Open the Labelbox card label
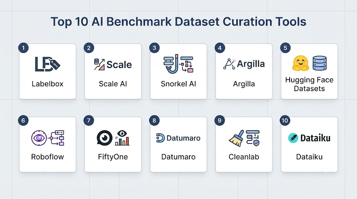 click(x=47, y=84)
